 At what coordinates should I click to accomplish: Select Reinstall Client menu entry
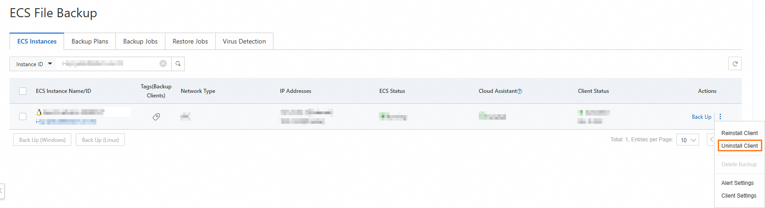(740, 133)
